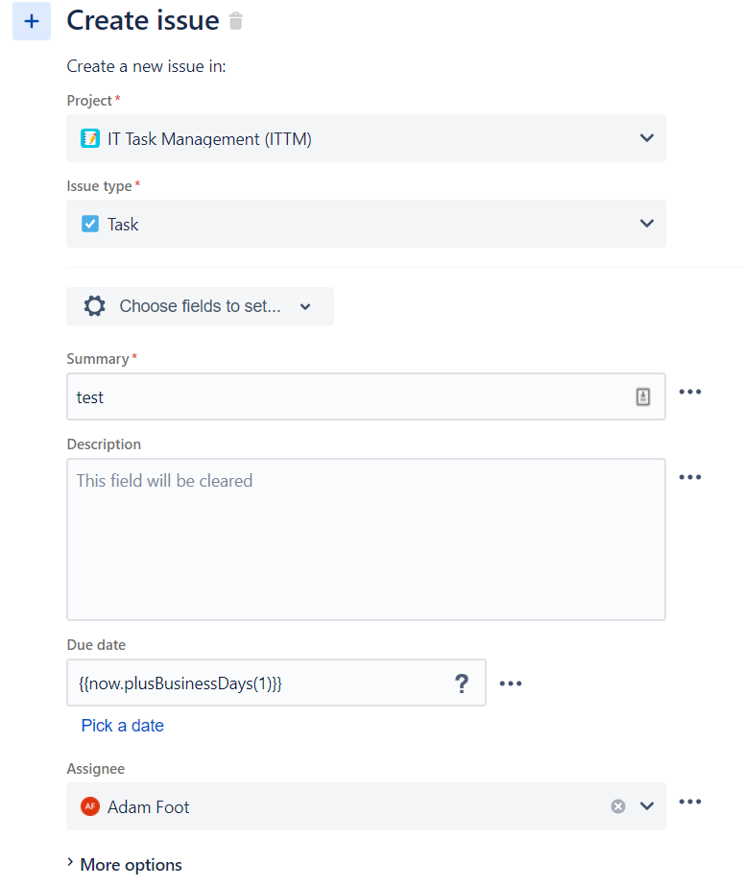Open the question mark help in Due date
Viewport: 743px width, 887px height.
[462, 683]
